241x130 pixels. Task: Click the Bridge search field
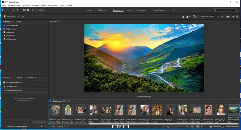pos(224,10)
